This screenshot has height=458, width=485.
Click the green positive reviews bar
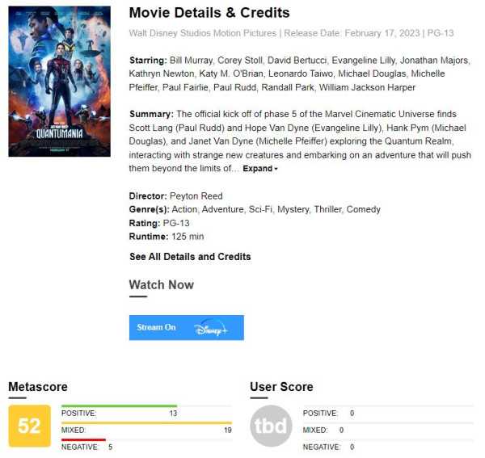119,406
